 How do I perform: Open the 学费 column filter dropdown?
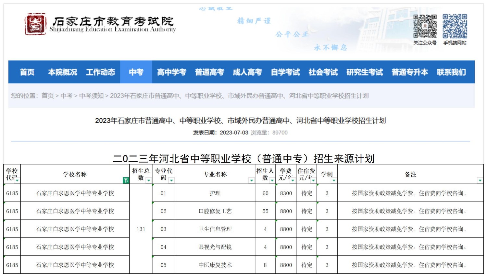point(293,180)
